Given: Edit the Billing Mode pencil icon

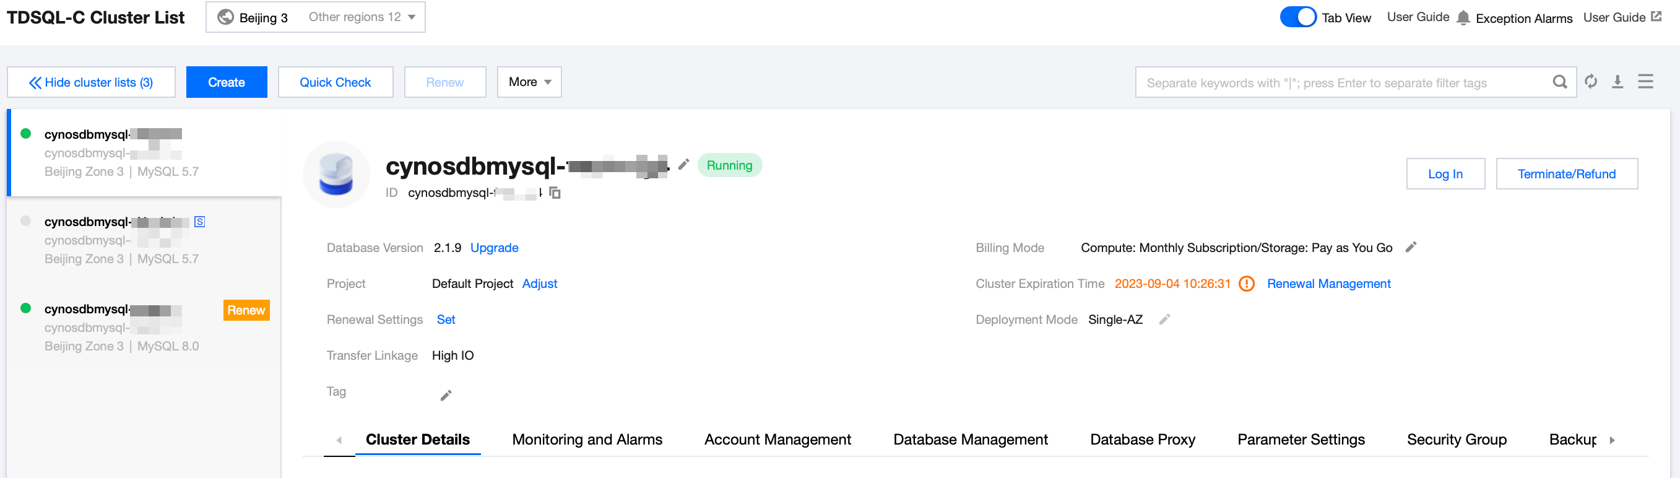Looking at the screenshot, I should [1411, 247].
